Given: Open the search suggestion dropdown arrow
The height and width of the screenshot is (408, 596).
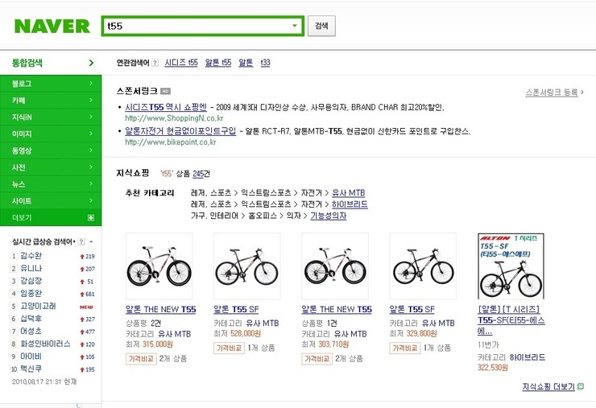Looking at the screenshot, I should [295, 26].
